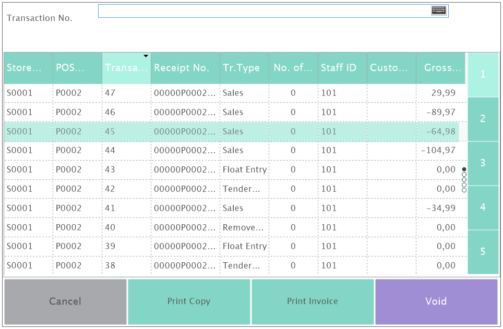Click the Receipt No. column header
This screenshot has height=329, width=503.
[185, 68]
